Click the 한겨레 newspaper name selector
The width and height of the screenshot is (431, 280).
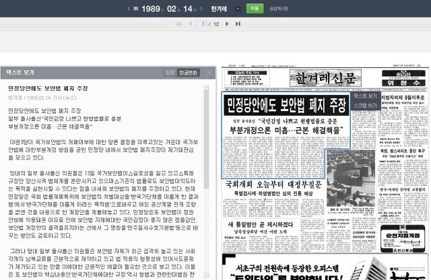[219, 9]
